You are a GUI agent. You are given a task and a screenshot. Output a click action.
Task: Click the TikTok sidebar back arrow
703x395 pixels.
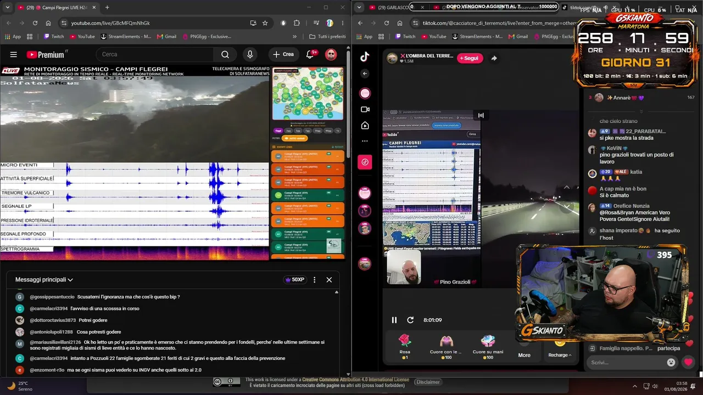[365, 74]
